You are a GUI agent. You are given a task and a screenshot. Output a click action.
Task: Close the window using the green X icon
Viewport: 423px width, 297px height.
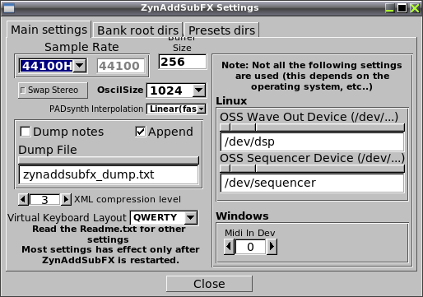(415, 8)
